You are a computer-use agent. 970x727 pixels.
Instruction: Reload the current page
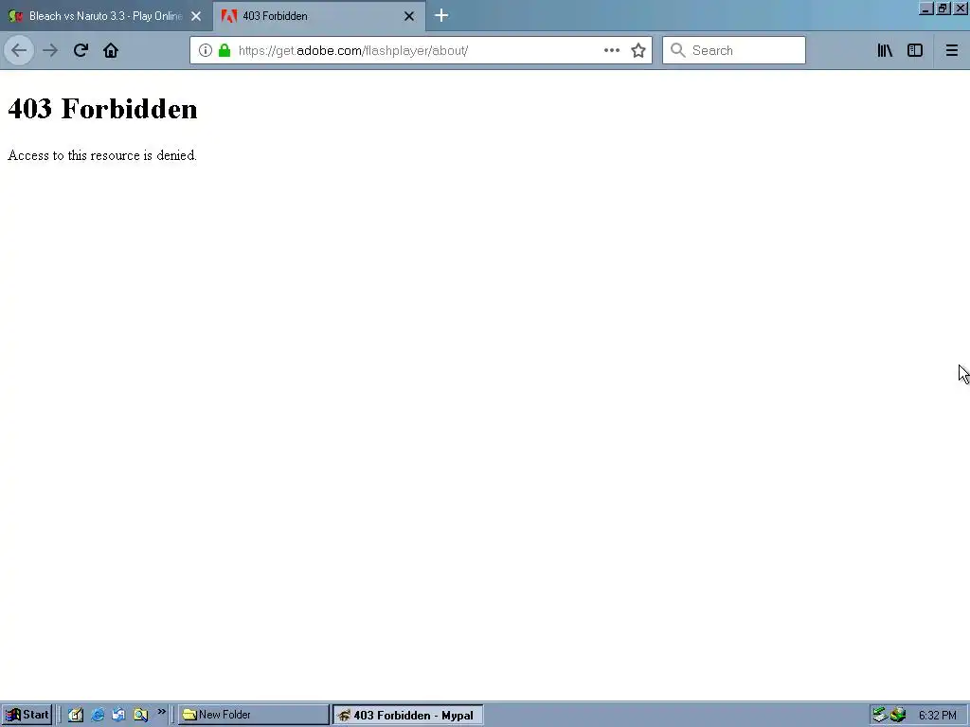[81, 50]
